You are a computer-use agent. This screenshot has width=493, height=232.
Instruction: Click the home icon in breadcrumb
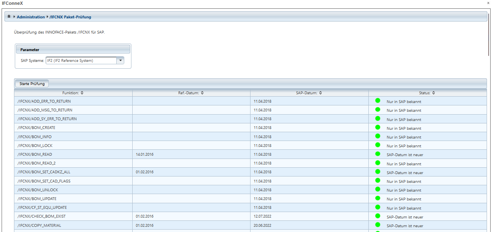click(9, 17)
